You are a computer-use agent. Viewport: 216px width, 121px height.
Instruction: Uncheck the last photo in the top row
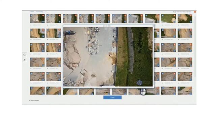coord(179,15)
